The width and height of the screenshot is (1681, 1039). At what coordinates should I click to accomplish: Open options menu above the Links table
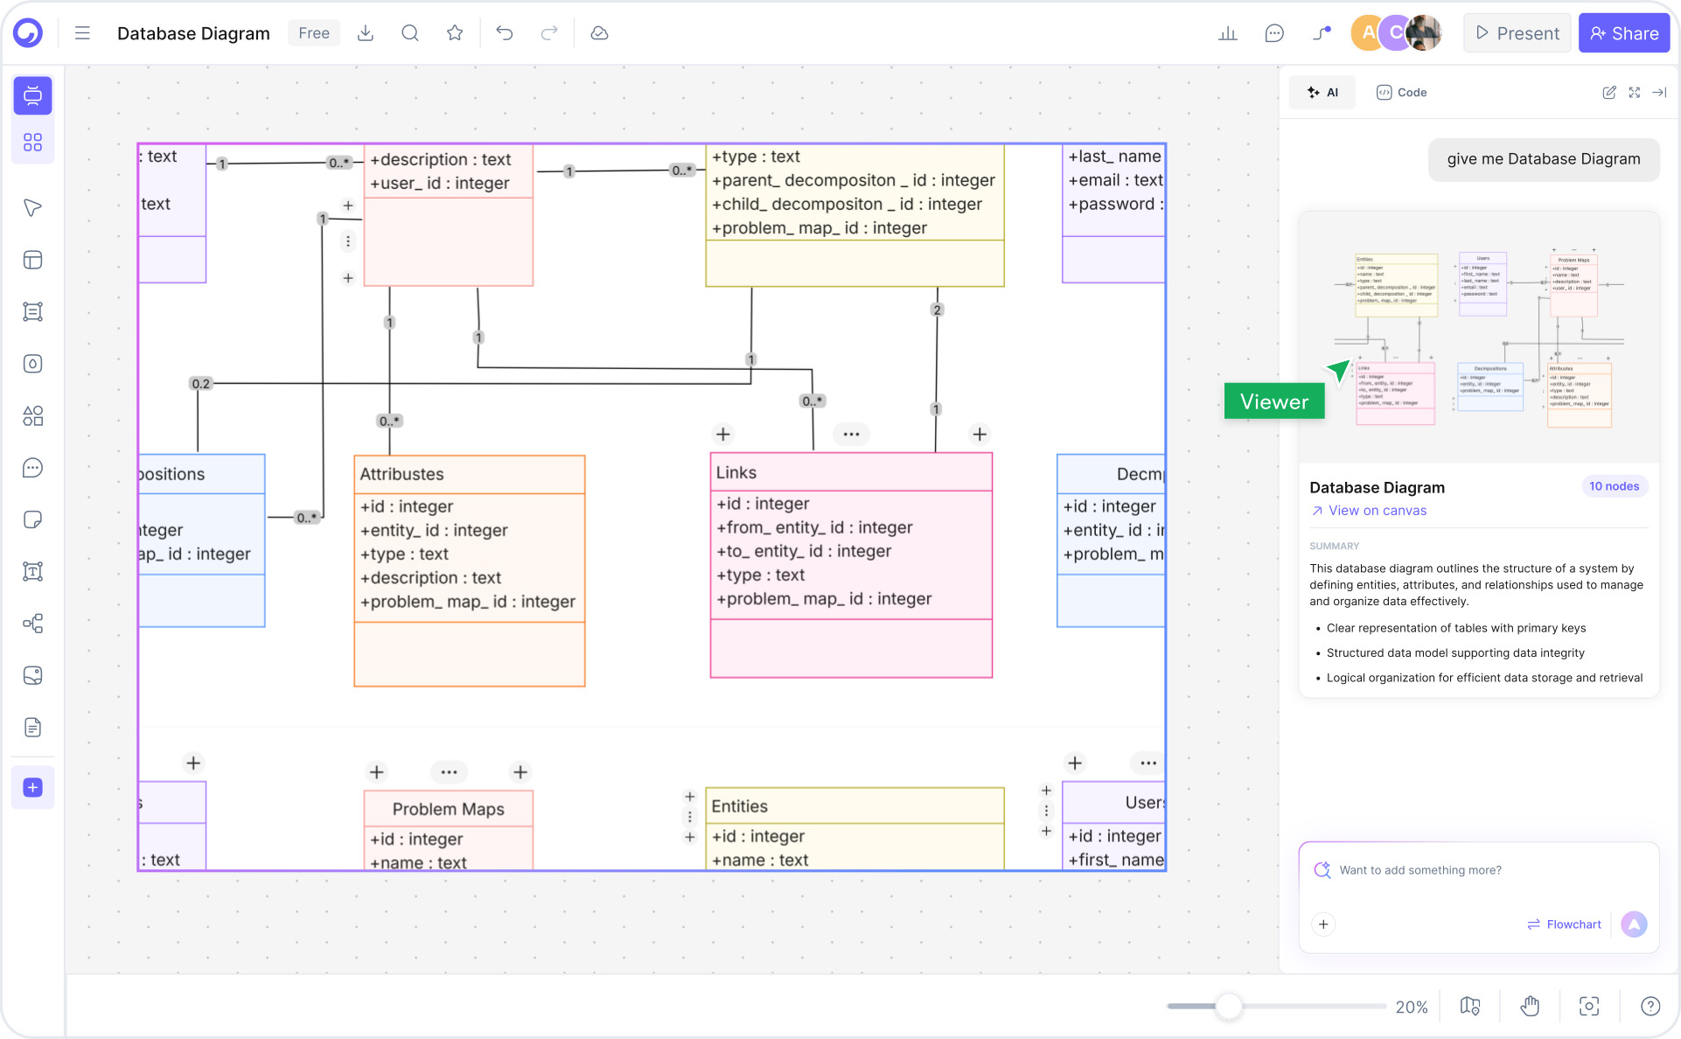851,434
